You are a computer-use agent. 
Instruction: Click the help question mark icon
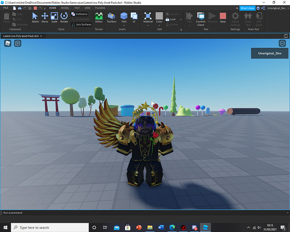[258, 8]
